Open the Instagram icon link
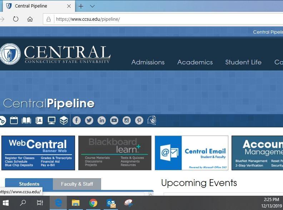The width and height of the screenshot is (283, 210). 127,120
